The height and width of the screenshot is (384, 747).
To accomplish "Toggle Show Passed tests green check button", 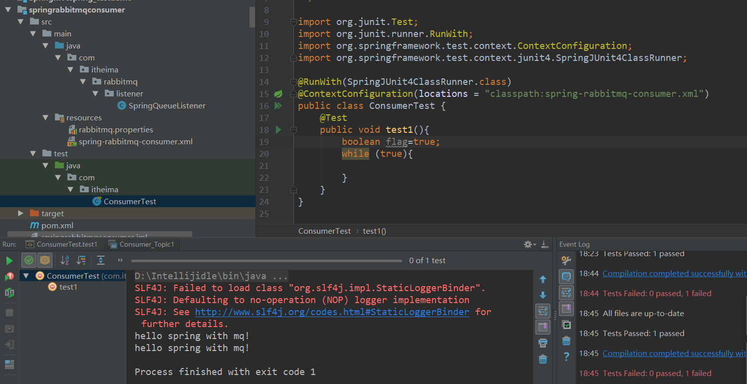I will (29, 260).
